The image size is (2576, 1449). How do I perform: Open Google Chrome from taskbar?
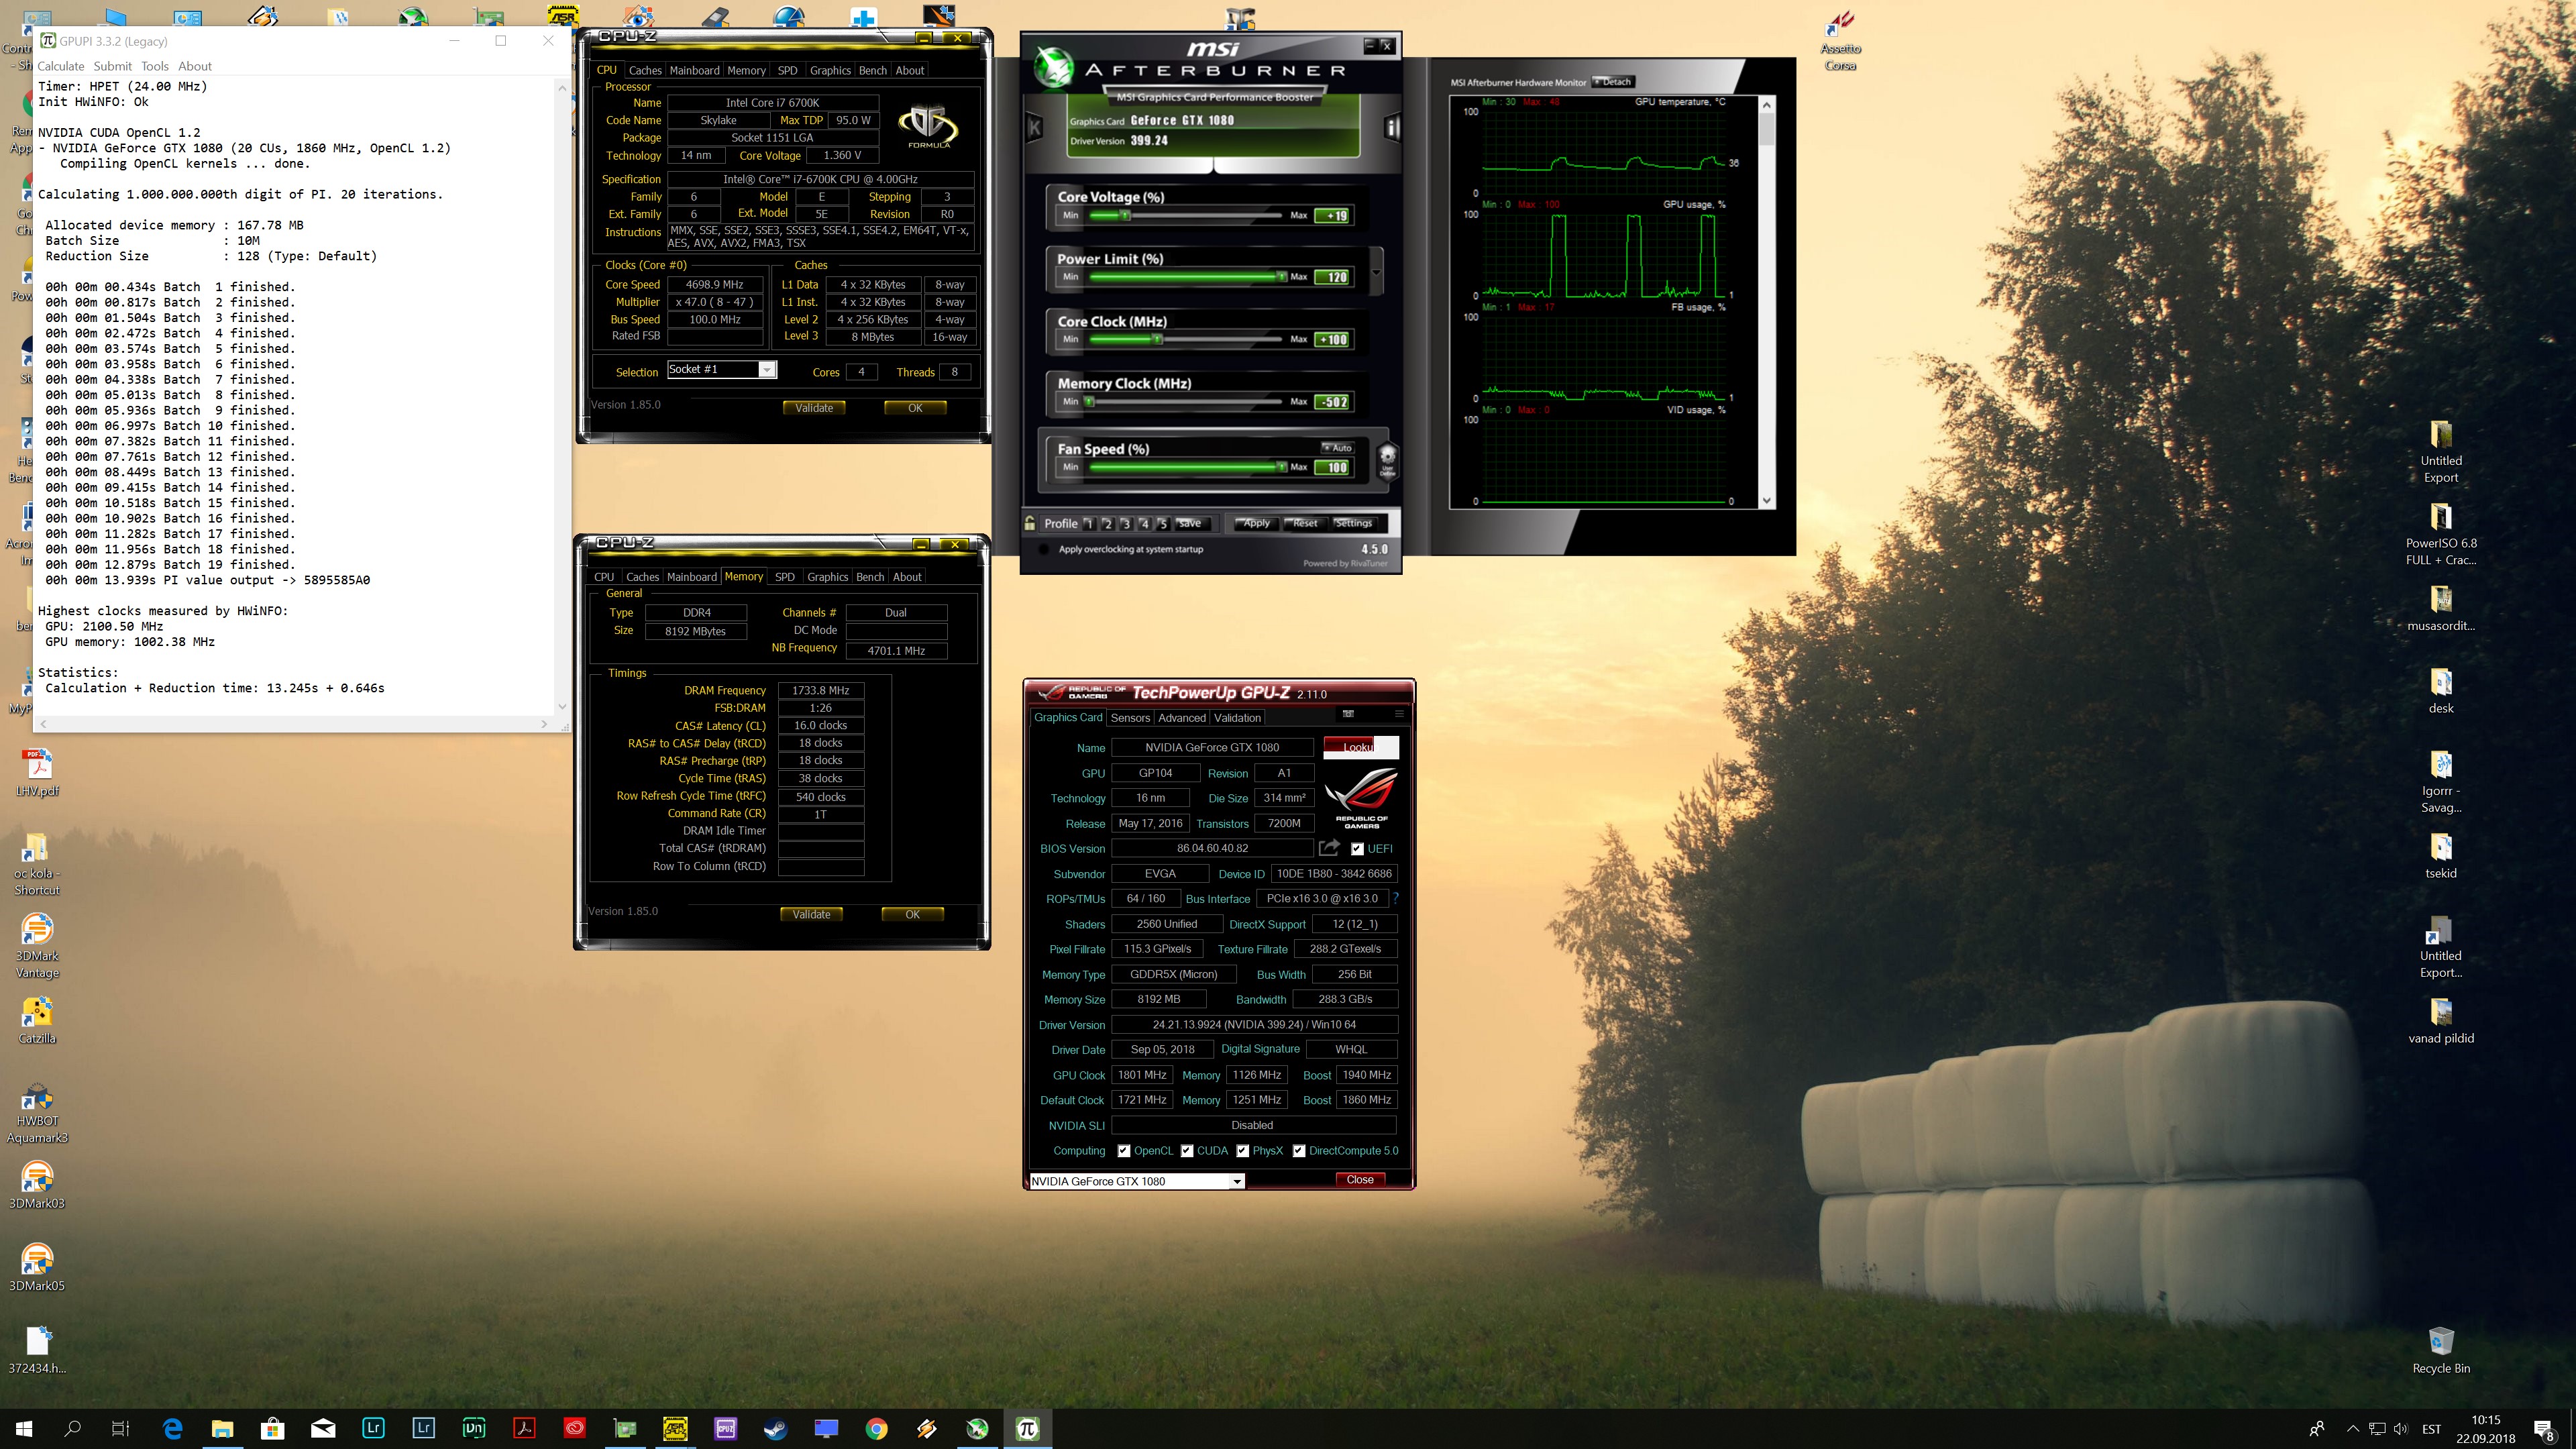tap(876, 1428)
